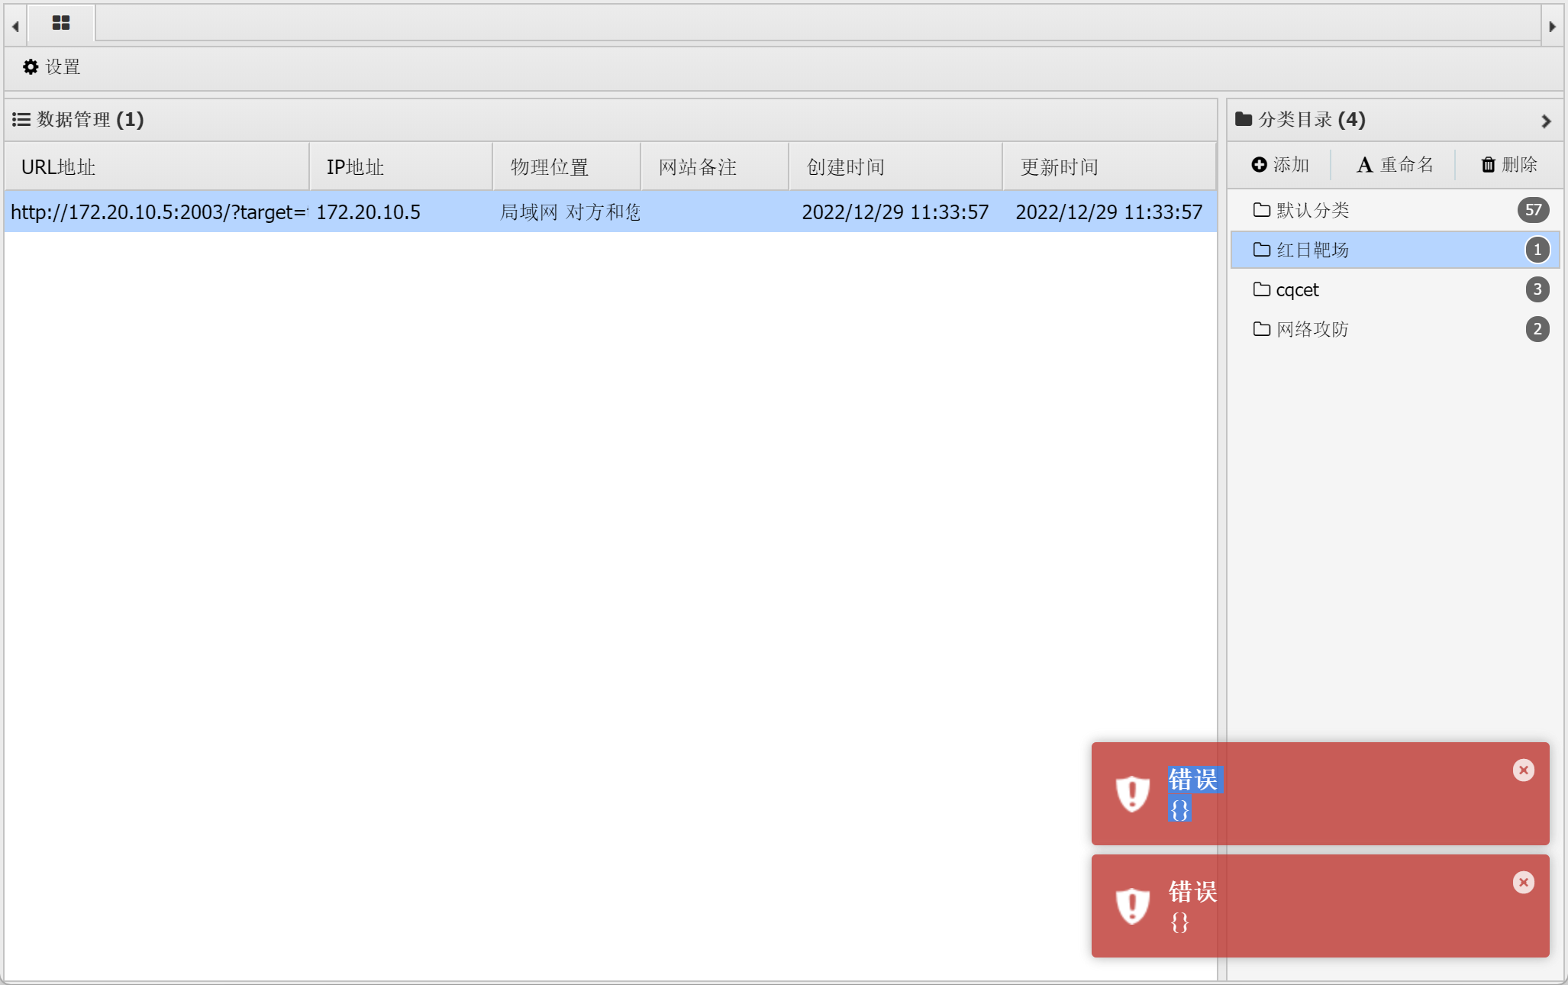
Task: Close the upper 错误 error notification
Action: (1523, 770)
